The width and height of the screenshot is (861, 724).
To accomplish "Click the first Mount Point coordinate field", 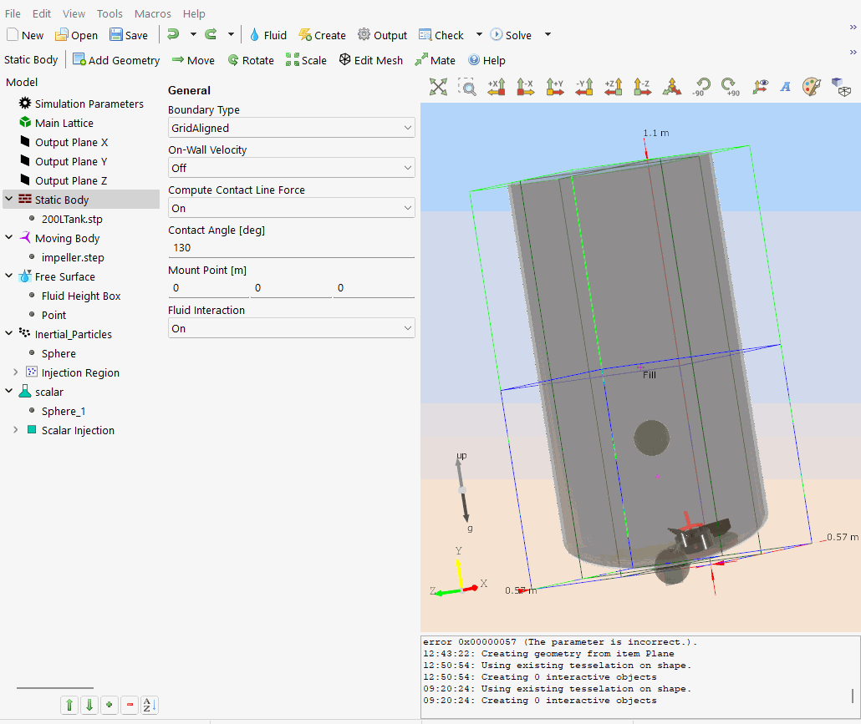I will point(209,288).
